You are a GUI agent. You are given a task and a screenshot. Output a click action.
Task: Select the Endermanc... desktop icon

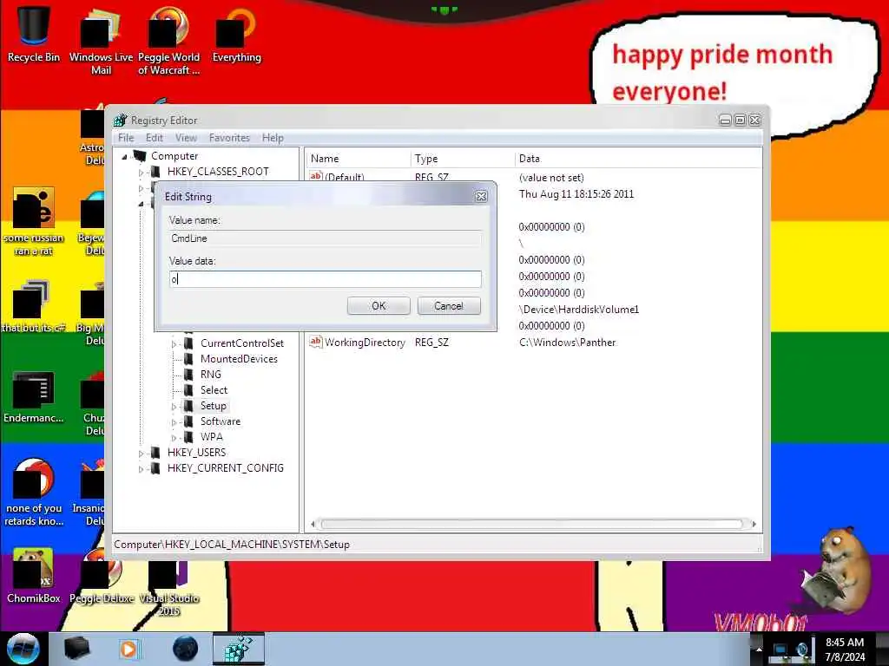pos(34,396)
